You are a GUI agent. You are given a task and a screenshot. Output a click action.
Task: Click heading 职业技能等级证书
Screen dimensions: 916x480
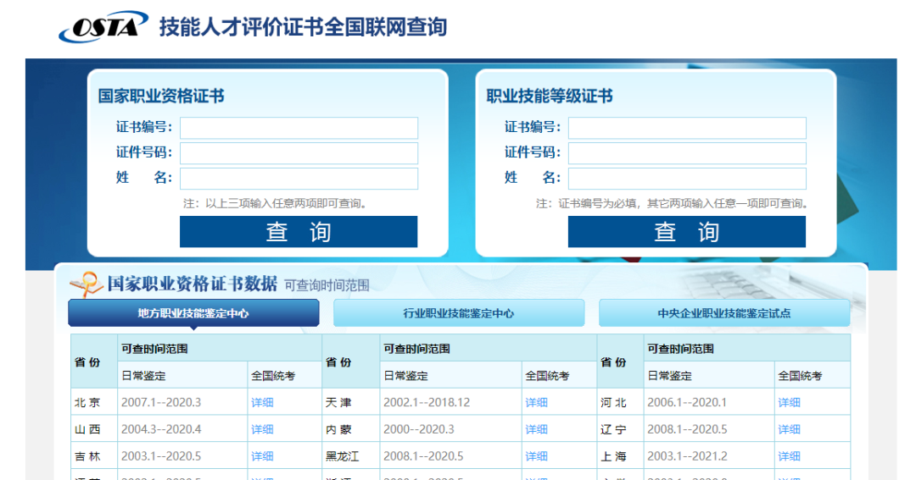pyautogui.click(x=549, y=96)
